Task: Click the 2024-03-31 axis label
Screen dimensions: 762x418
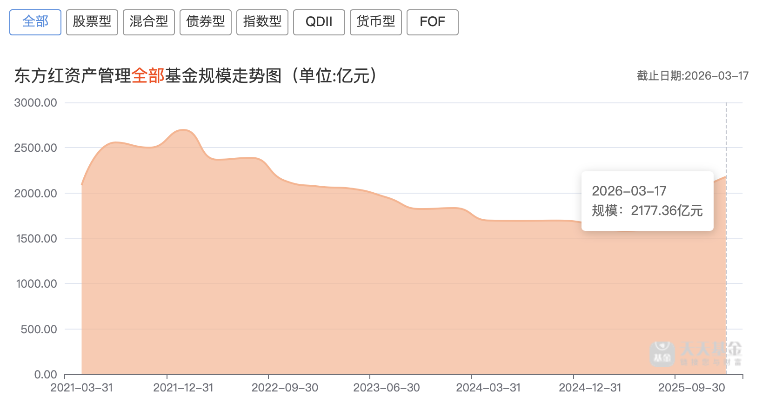Action: point(488,388)
